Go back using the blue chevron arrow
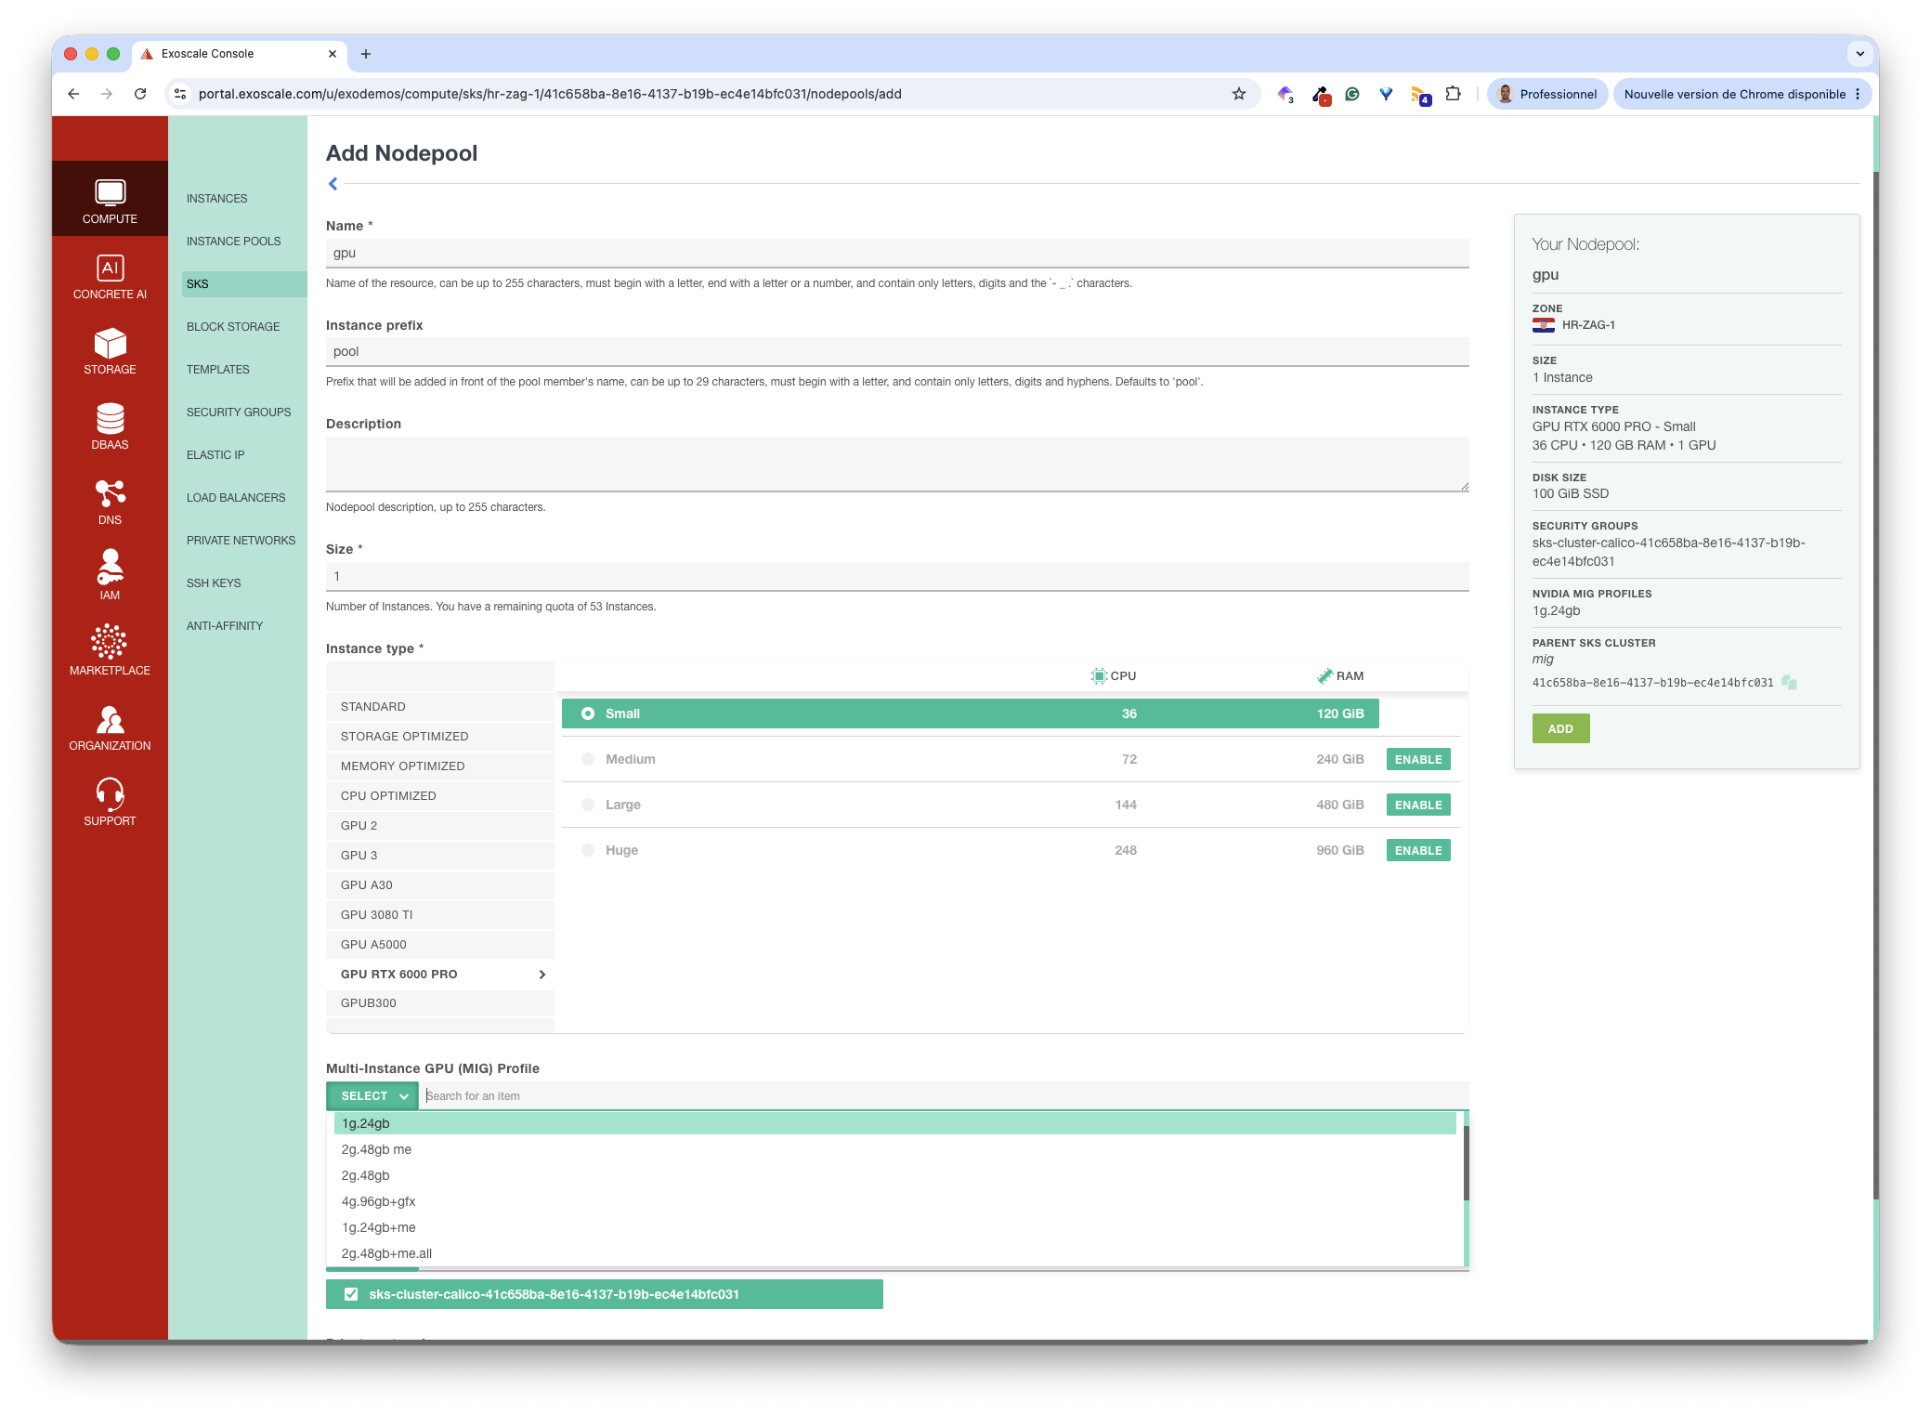Viewport: 1931px width, 1414px height. click(333, 184)
